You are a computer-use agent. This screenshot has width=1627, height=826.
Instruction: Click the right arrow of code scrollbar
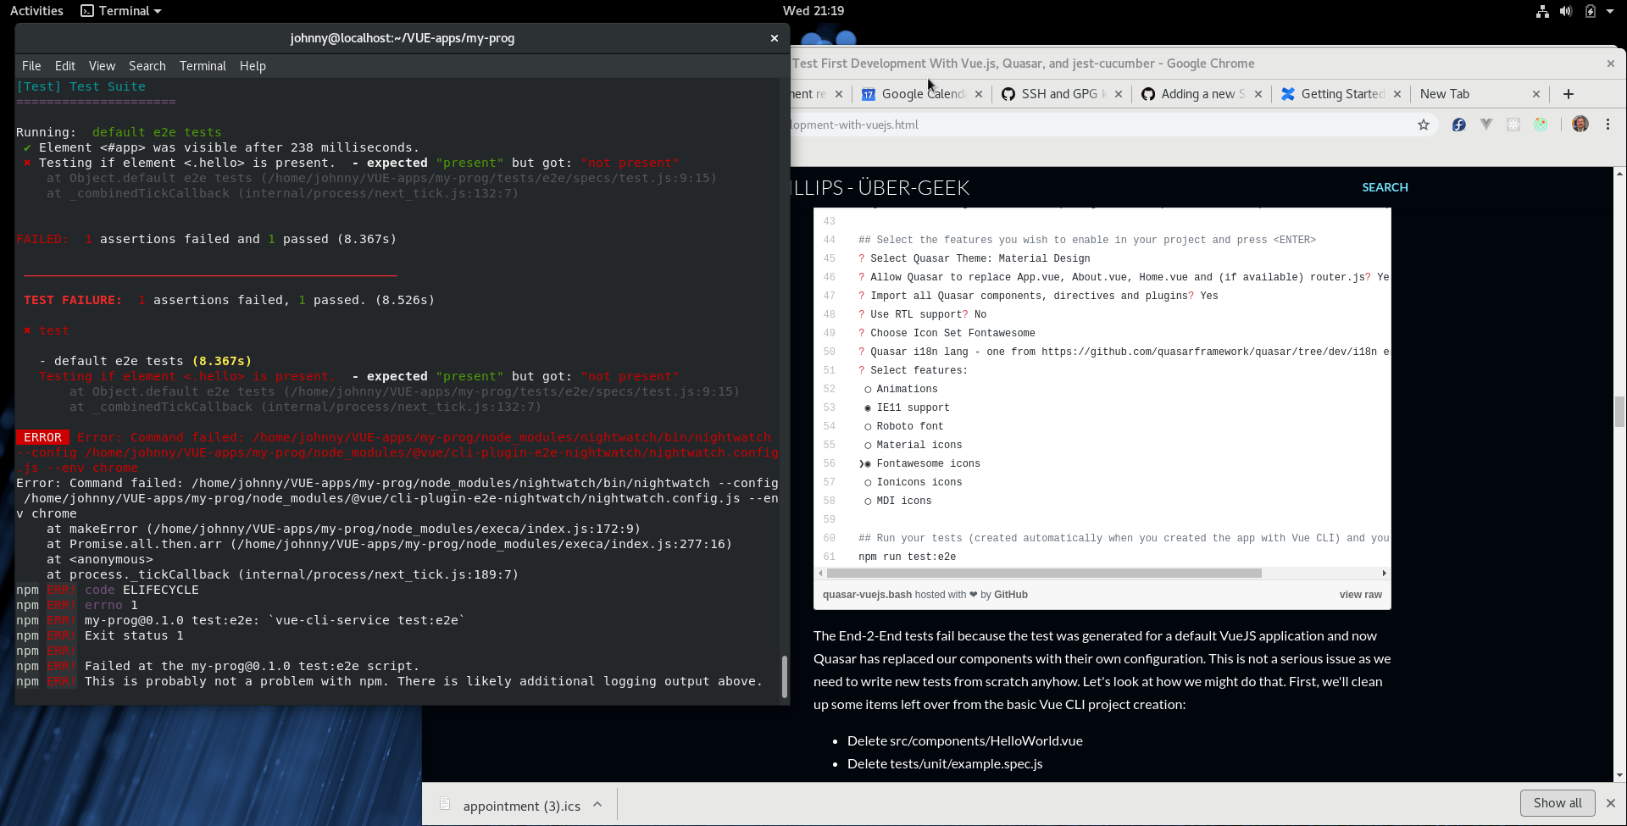(x=1385, y=574)
